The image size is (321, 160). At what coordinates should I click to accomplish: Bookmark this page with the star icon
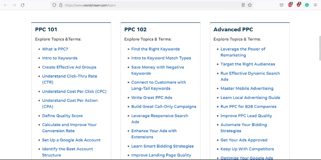click(250, 5)
